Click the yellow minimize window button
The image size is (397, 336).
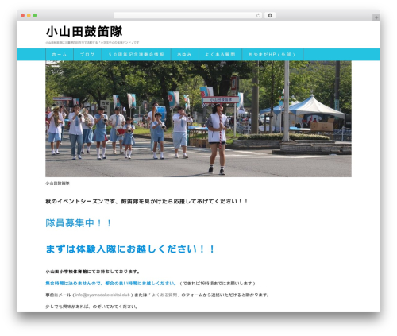point(29,15)
